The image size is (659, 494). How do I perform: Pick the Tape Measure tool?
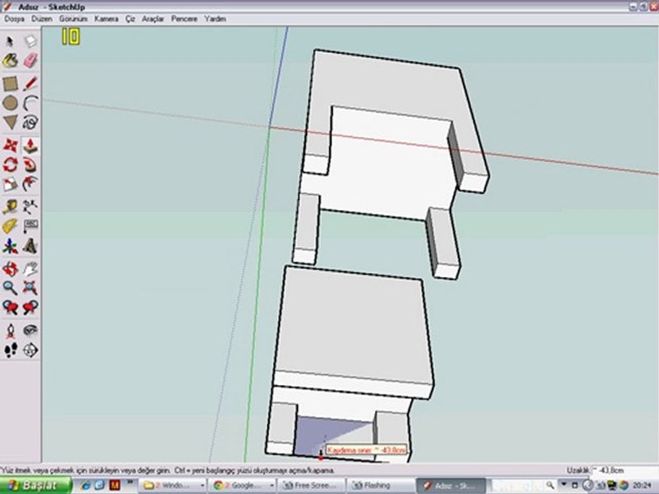click(x=10, y=207)
